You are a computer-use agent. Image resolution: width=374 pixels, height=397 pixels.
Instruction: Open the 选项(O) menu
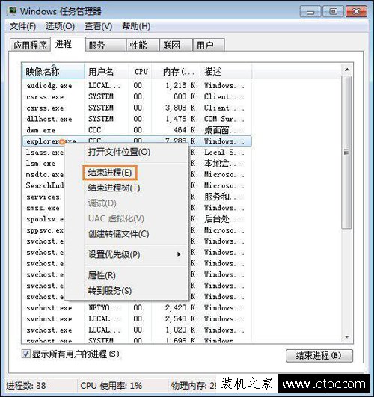tap(60, 26)
